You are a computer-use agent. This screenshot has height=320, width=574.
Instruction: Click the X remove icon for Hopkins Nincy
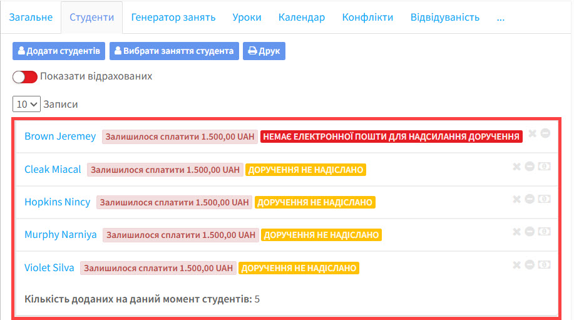pyautogui.click(x=516, y=199)
